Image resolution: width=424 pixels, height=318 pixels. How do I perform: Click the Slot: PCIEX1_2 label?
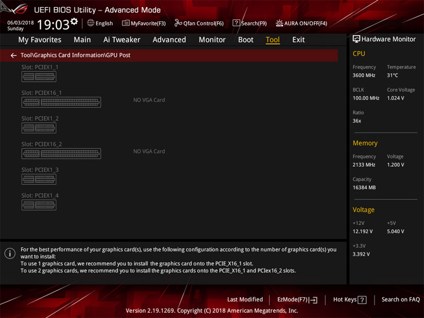tap(40, 118)
